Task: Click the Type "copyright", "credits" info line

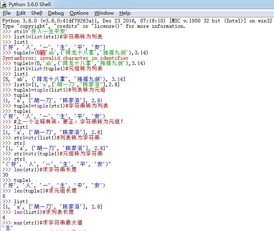Action: (94, 26)
